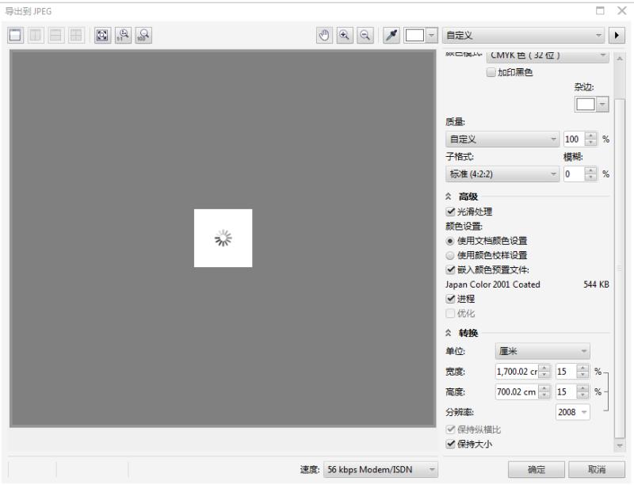Open the 质量 quality dropdown
The width and height of the screenshot is (634, 485).
point(502,139)
